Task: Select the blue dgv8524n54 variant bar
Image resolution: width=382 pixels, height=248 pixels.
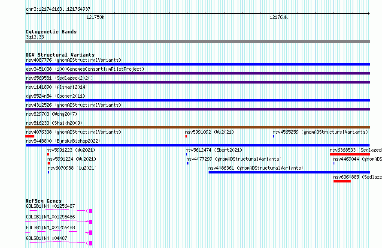Action: pos(197,100)
